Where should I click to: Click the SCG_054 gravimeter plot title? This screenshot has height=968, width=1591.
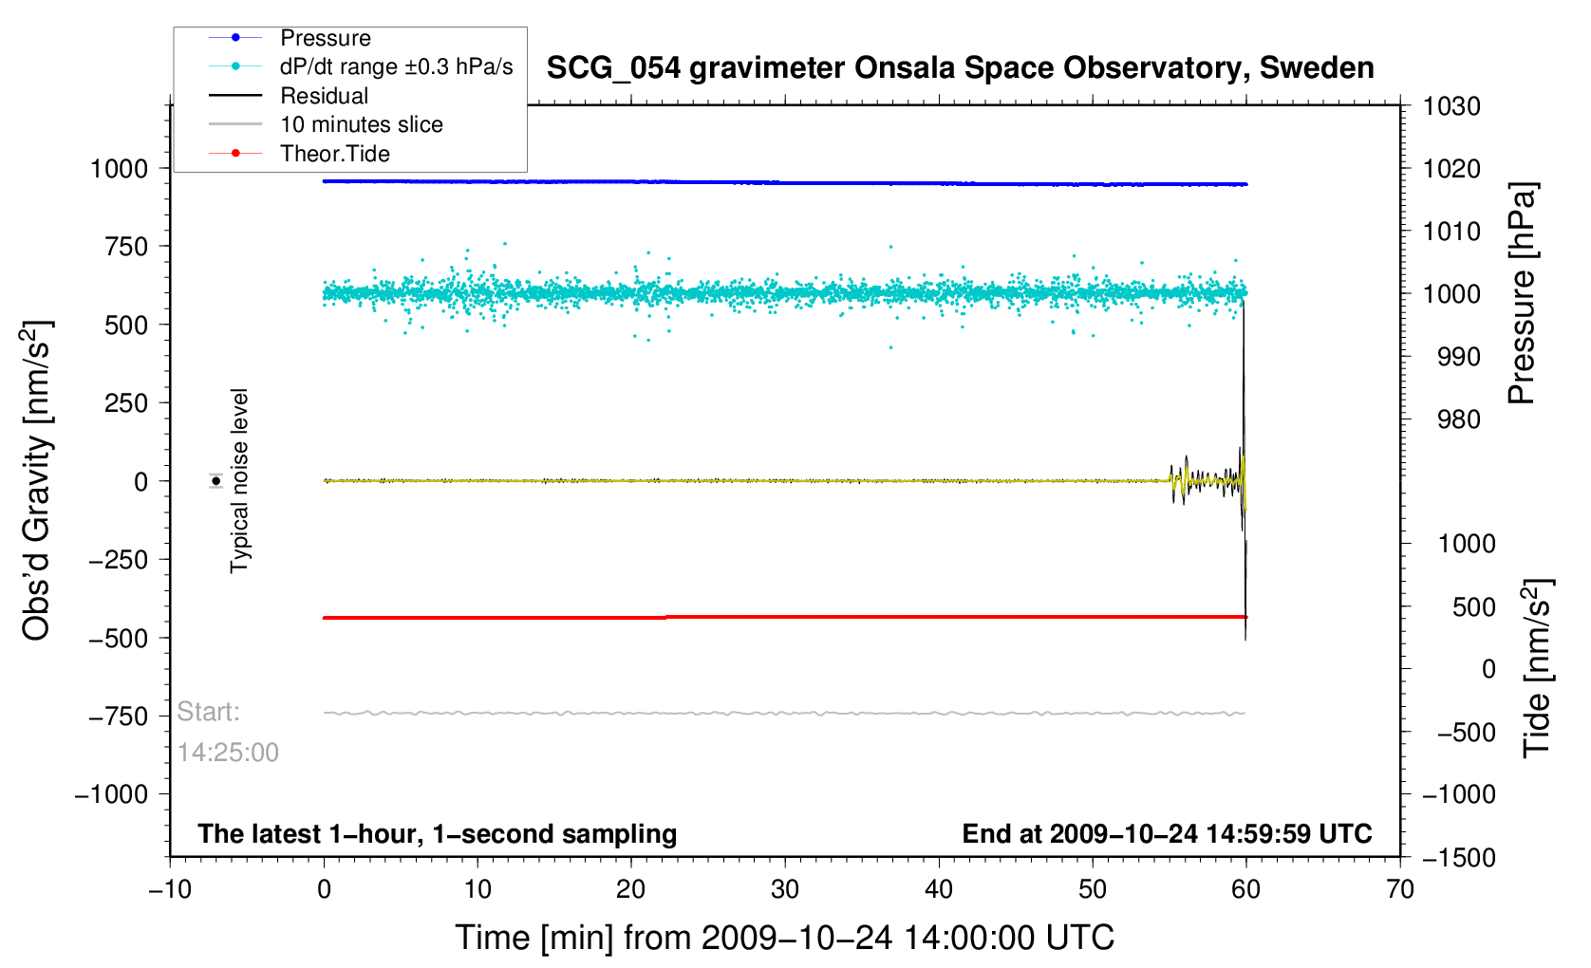click(x=960, y=68)
